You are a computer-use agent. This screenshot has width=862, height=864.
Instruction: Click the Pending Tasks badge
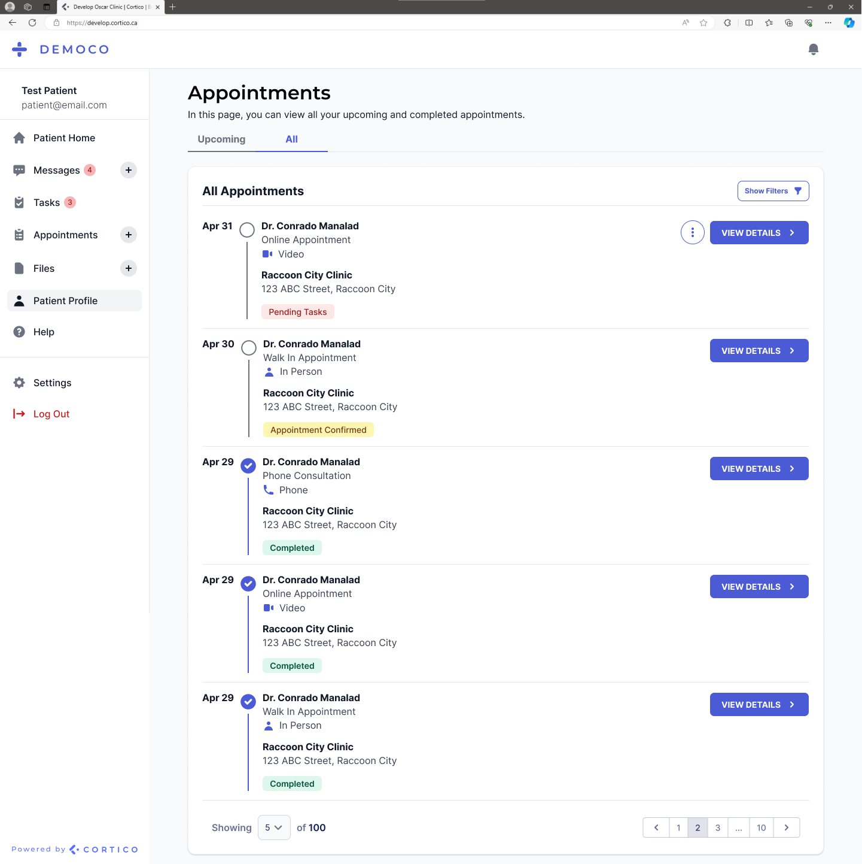[x=298, y=312]
